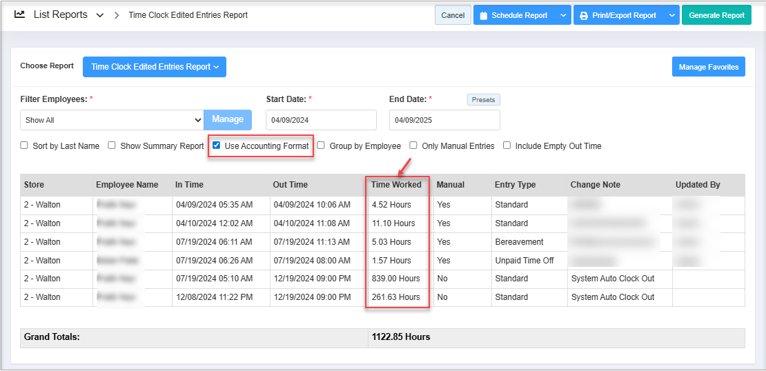Open the Filter Employees Show All dropdown
The image size is (766, 371).
(112, 120)
